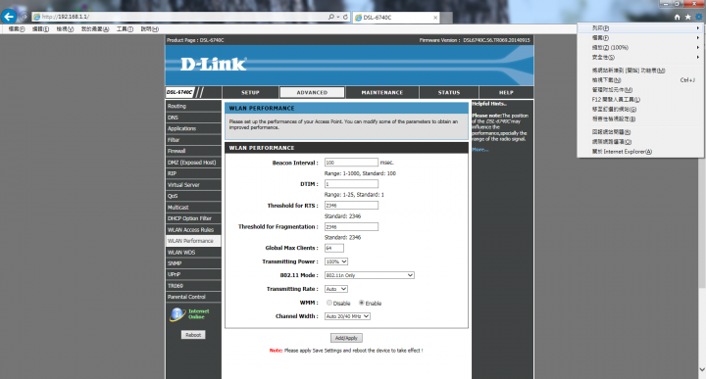Image resolution: width=706 pixels, height=379 pixels.
Task: Open DHCP Option Filter sidebar item
Action: (x=193, y=218)
